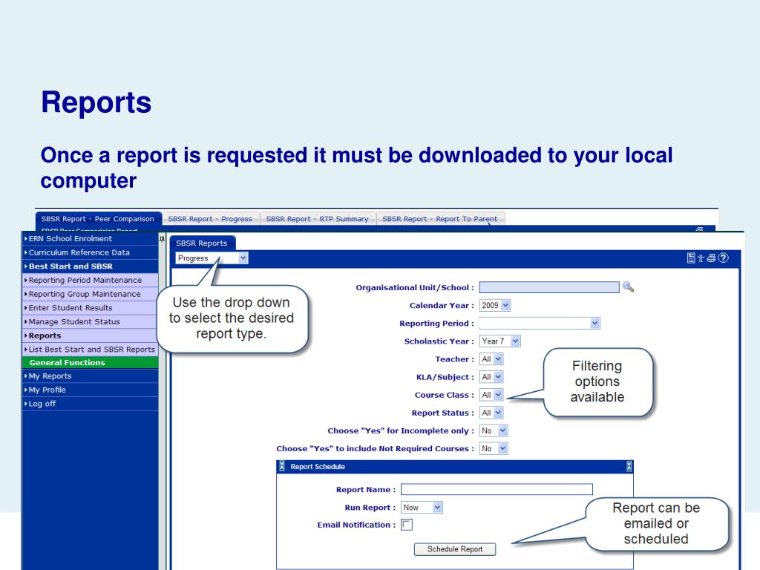Screen dimensions: 760x570
Task: Open the Calendar Year dropdown
Action: pyautogui.click(x=496, y=305)
